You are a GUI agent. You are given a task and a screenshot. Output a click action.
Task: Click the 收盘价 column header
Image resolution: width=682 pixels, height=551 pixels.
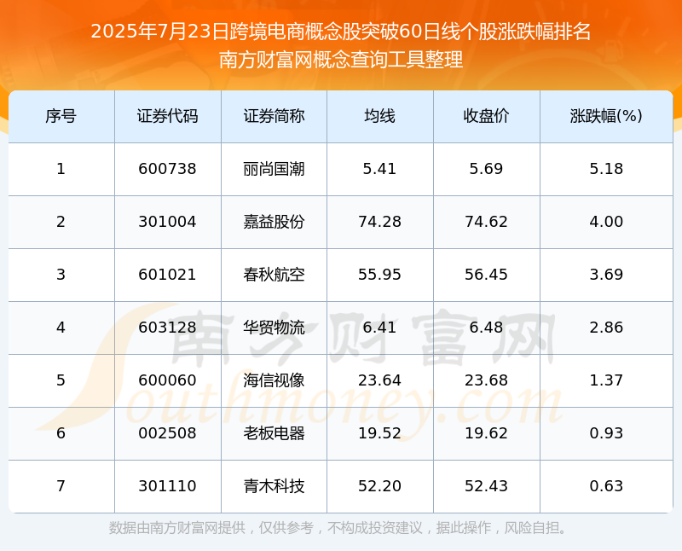486,116
